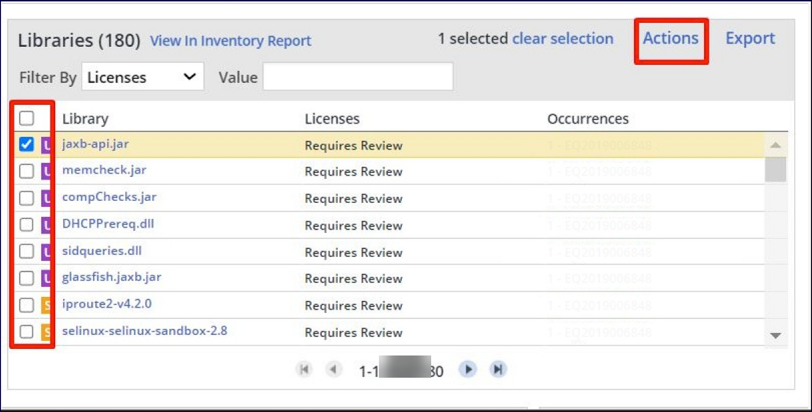Image resolution: width=812 pixels, height=412 pixels.
Task: Sort by the Library column header
Action: coord(86,119)
